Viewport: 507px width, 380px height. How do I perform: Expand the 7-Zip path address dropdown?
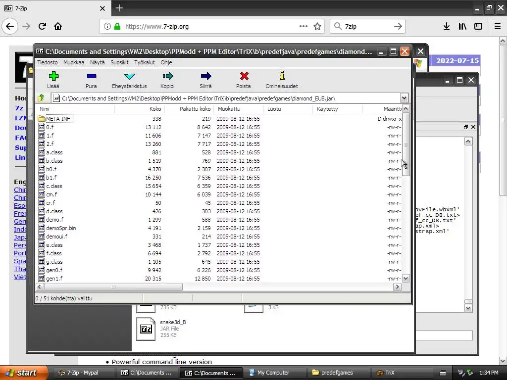tap(404, 98)
